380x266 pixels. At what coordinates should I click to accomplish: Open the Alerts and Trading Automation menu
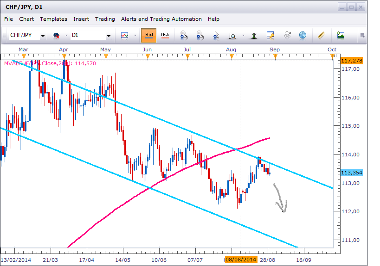tap(161, 19)
